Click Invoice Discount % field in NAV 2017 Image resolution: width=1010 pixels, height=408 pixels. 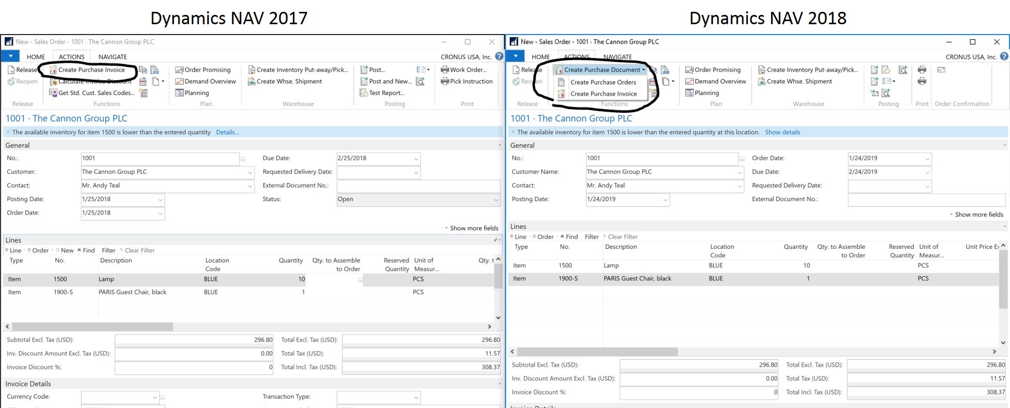click(194, 368)
